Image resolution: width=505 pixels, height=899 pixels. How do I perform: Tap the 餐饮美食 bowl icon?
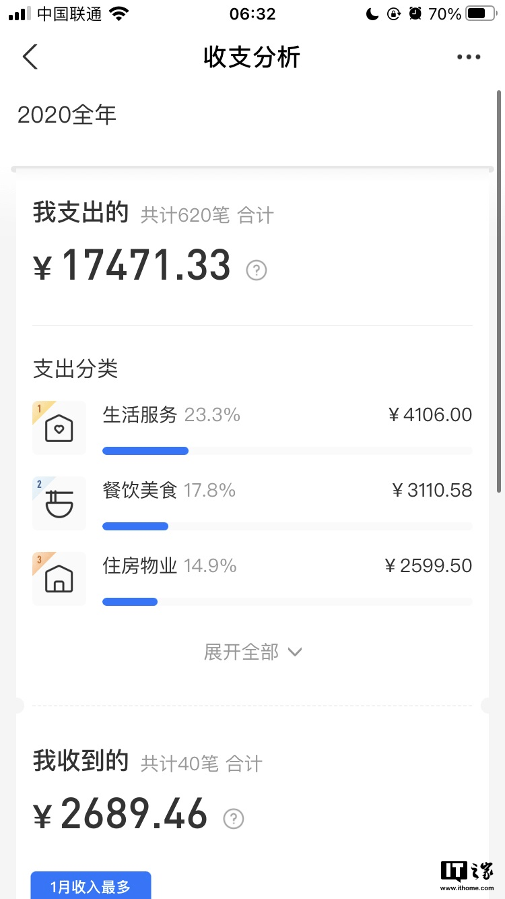point(59,503)
